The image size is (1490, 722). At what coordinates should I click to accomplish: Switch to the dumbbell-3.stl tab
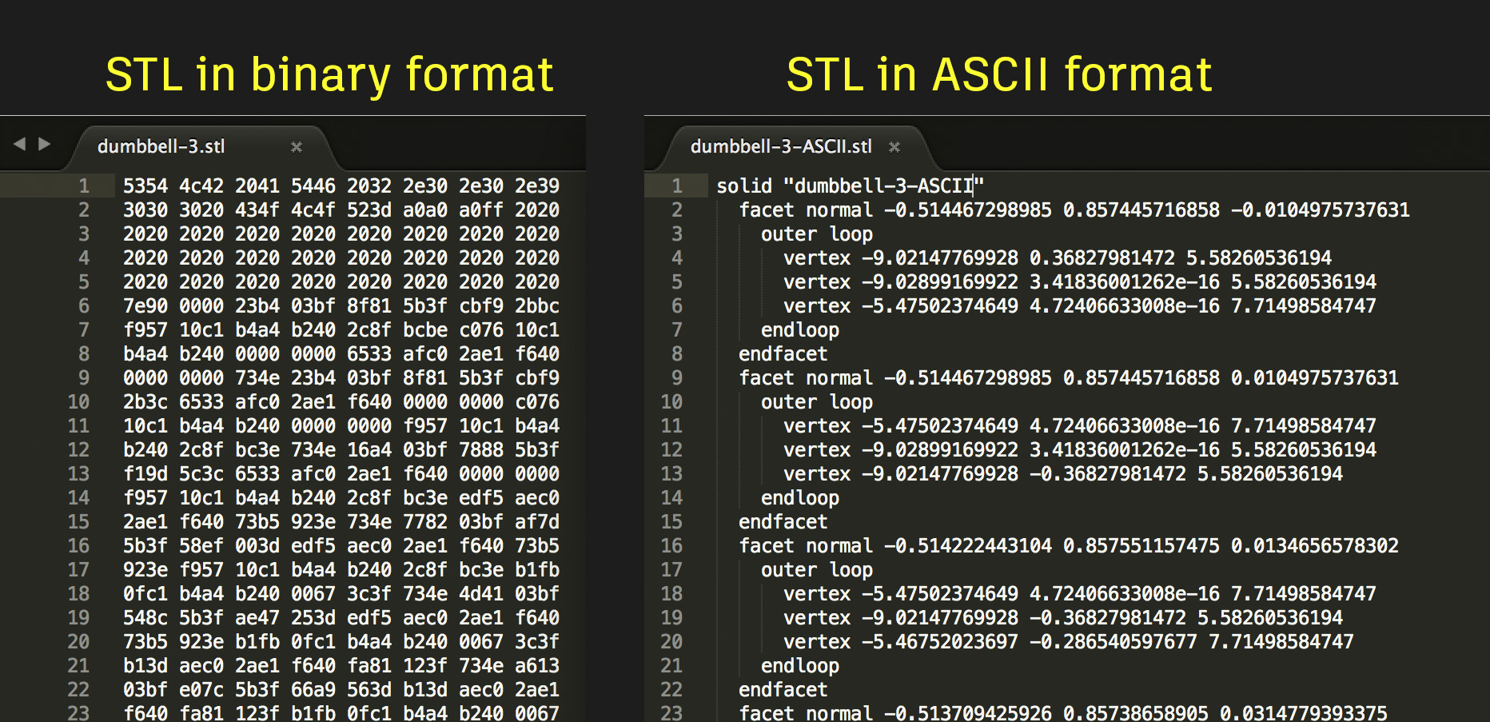tap(161, 147)
